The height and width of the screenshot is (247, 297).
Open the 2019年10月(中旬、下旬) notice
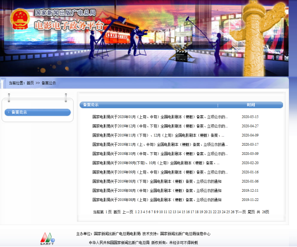[x=160, y=154]
